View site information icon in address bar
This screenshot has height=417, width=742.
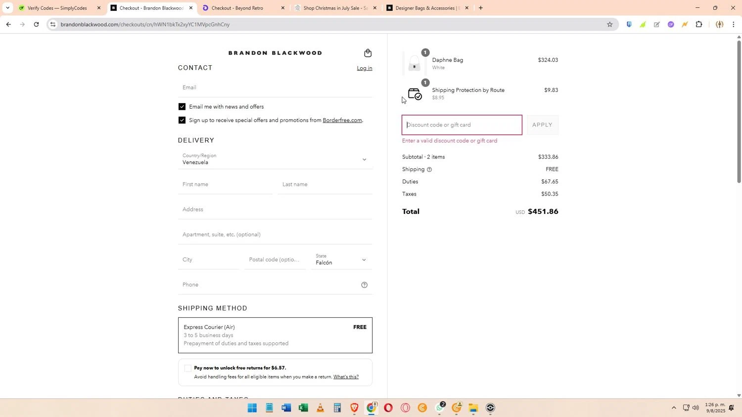[x=53, y=24]
